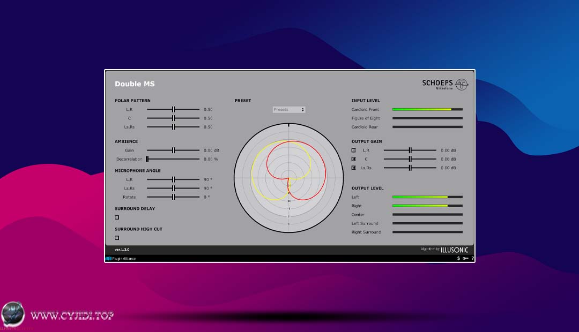The width and height of the screenshot is (579, 332).
Task: Click the Left Surround output meter
Action: click(427, 223)
